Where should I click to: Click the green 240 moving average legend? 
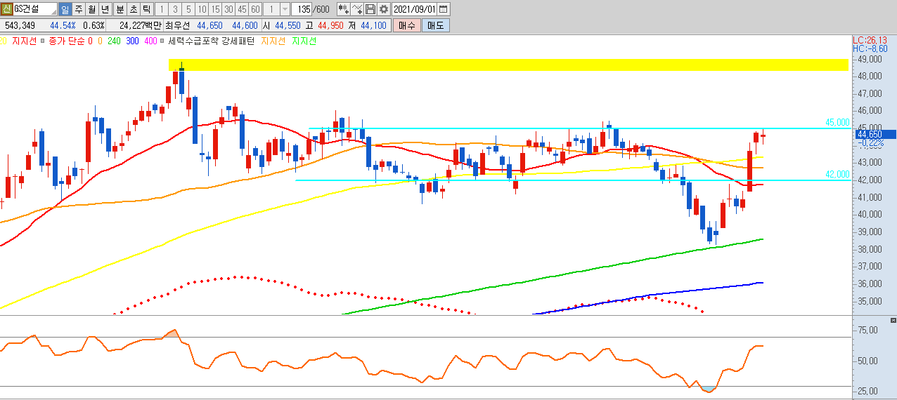tap(115, 41)
